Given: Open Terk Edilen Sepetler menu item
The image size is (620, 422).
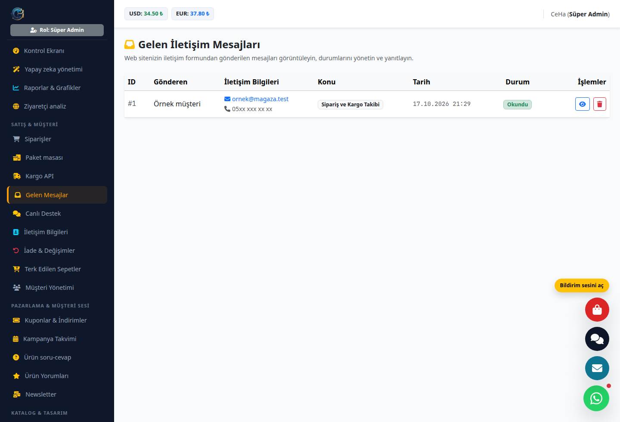Looking at the screenshot, I should (57, 269).
